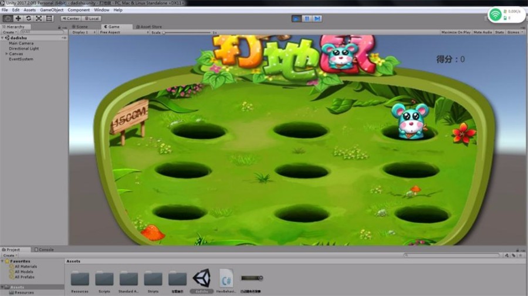Open Project panel Create dropdown
The image size is (528, 296).
(x=10, y=255)
